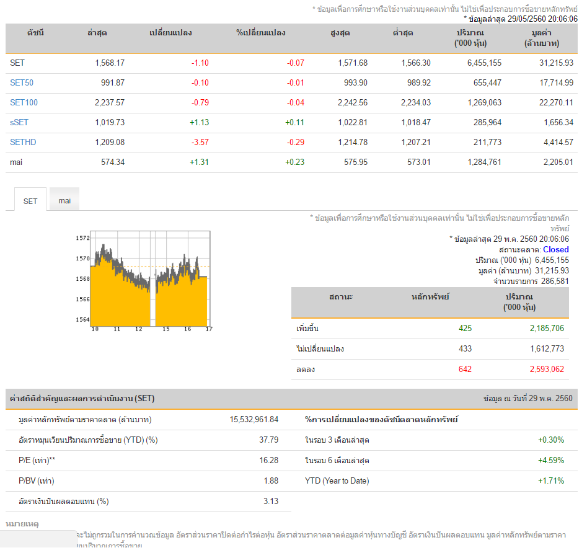Viewport: 587px width, 558px height.
Task: Click the หมายเหตุ notes heading
Action: click(x=22, y=524)
